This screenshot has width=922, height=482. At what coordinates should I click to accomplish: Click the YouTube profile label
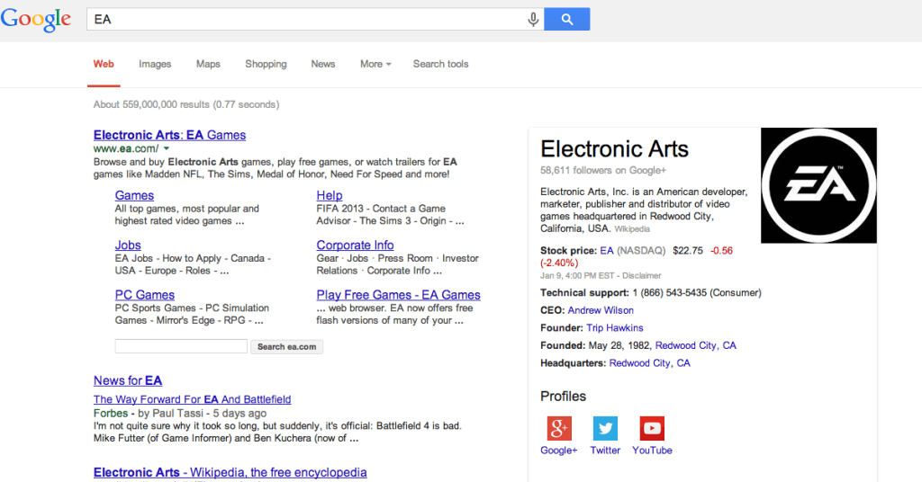pyautogui.click(x=652, y=451)
